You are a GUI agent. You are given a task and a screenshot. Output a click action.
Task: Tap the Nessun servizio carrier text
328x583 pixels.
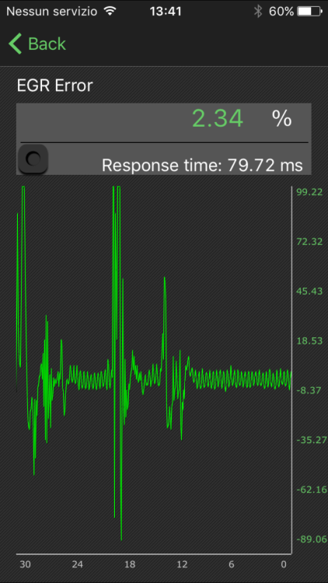[x=52, y=12]
